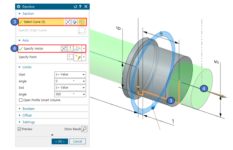The image size is (233, 150).
Task: Toggle the Preview checkbox
Action: 20,129
